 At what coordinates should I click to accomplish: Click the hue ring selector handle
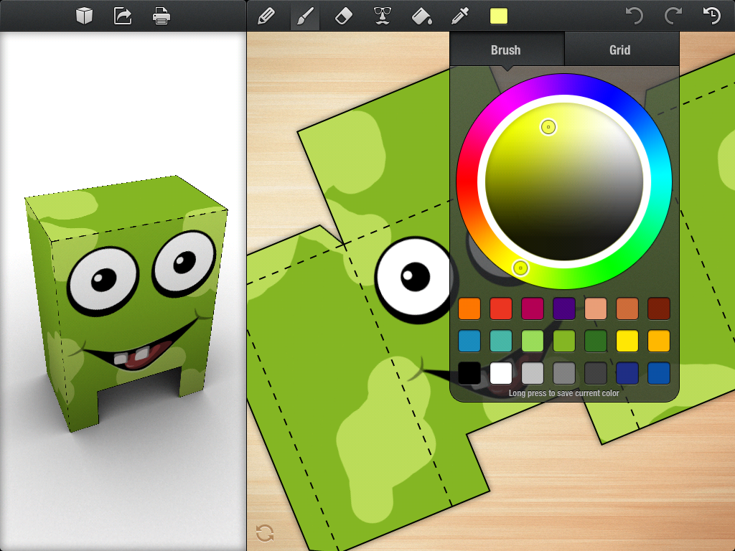pyautogui.click(x=520, y=268)
